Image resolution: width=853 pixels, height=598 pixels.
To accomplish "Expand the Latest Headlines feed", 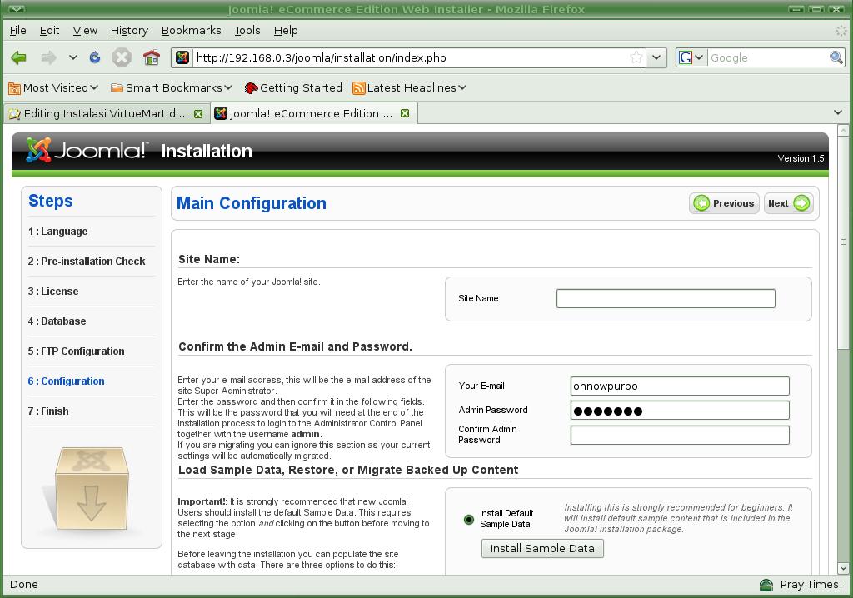I will coord(409,87).
